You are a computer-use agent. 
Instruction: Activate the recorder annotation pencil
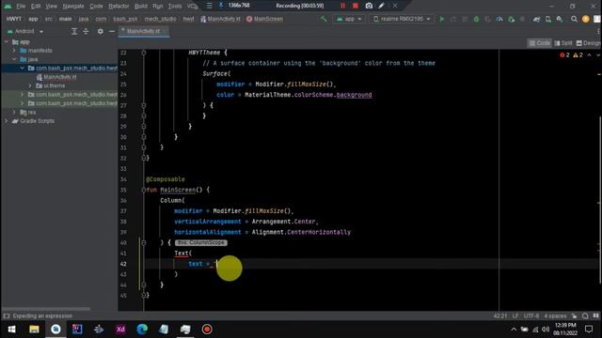coord(381,6)
